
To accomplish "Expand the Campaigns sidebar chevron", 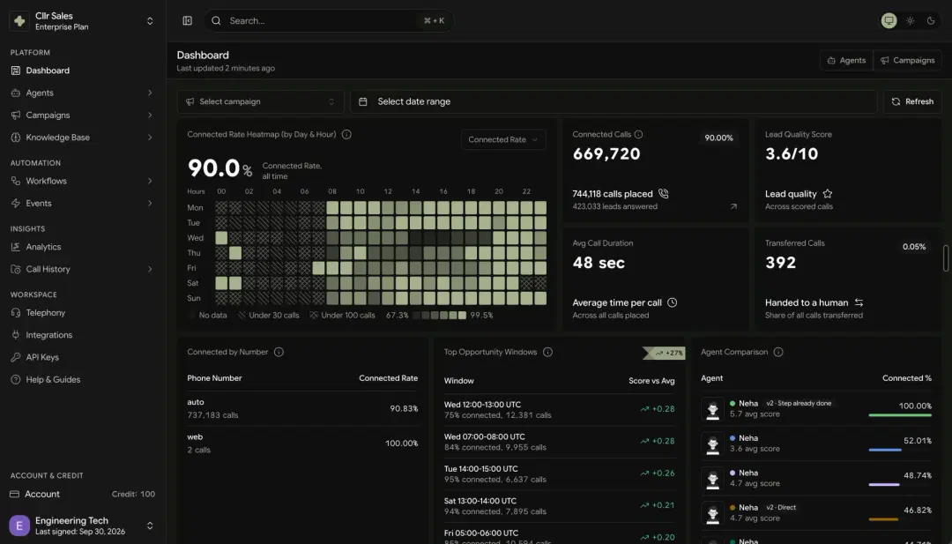I will click(x=149, y=116).
